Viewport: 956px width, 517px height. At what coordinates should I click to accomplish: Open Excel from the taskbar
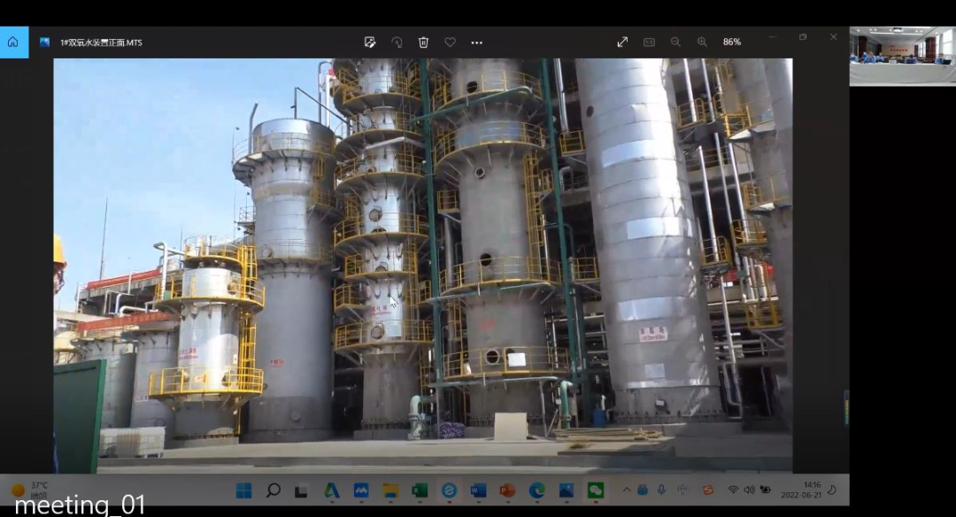coord(420,490)
